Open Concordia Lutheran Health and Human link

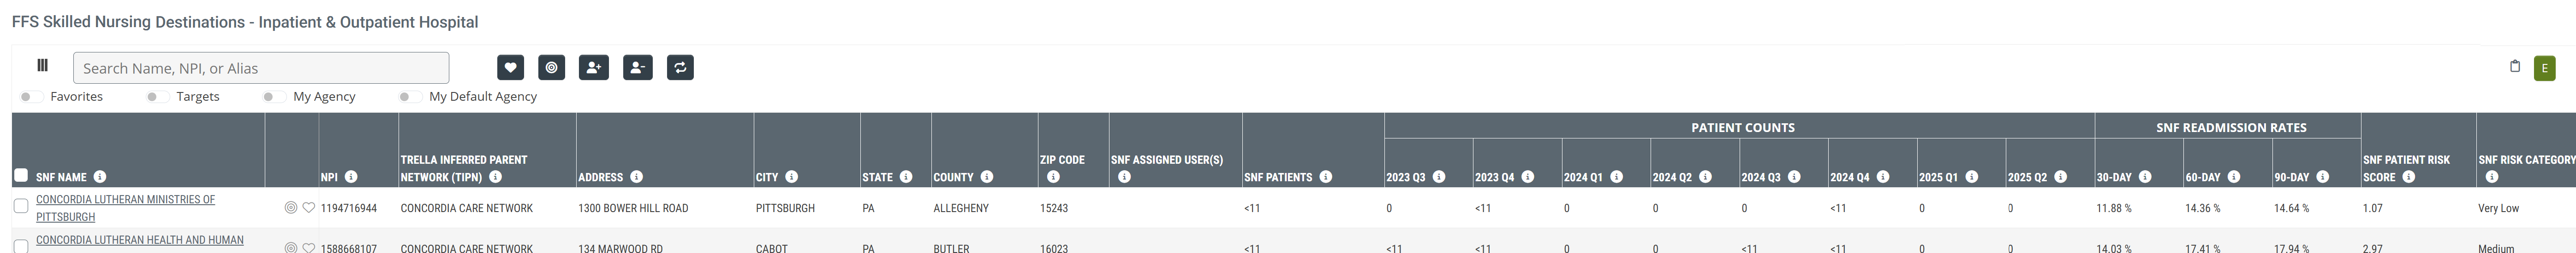pyautogui.click(x=139, y=240)
